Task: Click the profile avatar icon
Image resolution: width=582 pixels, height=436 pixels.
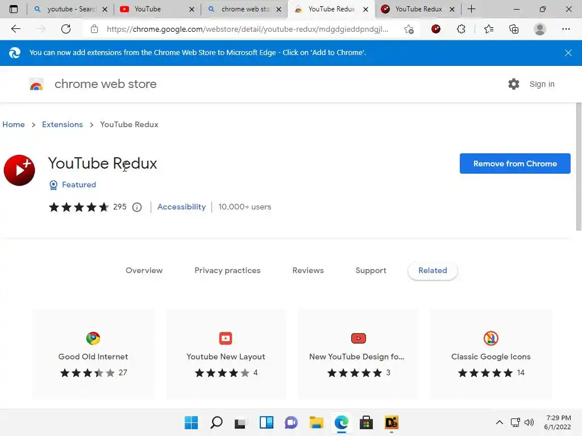Action: click(x=540, y=29)
